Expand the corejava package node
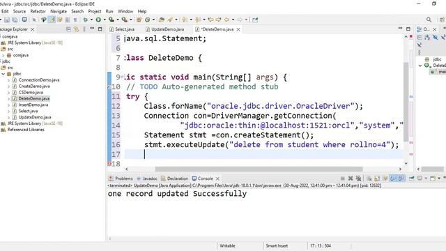Viewport: 446px width, 251px height. 3,55
